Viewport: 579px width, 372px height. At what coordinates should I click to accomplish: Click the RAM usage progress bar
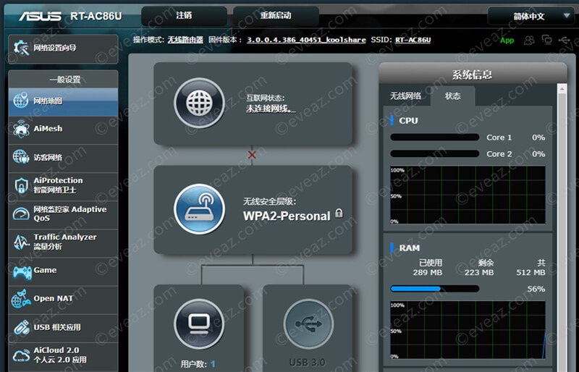[435, 289]
